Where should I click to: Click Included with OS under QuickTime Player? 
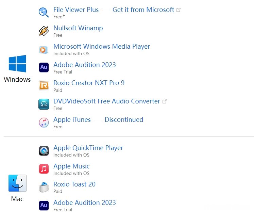coord(71,155)
